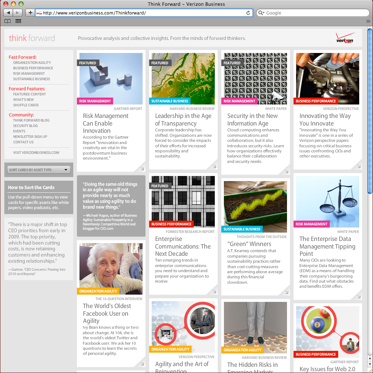Click the reload page icon in address bar

pos(248,13)
